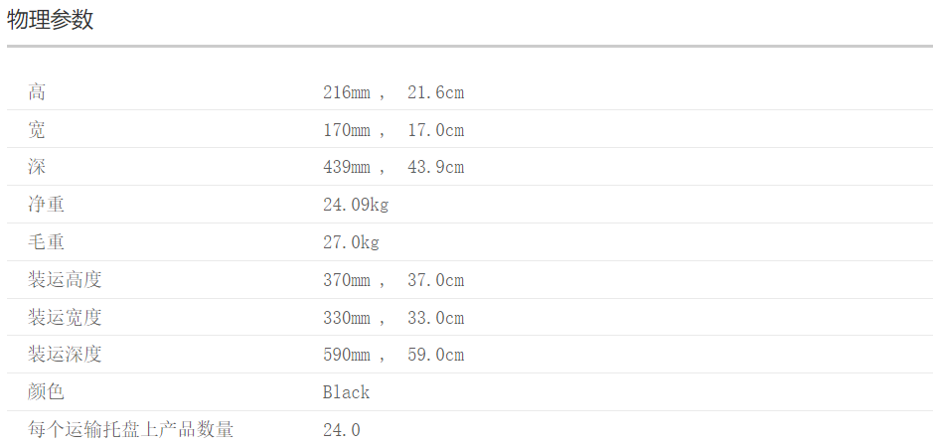Click the pallet quantity value 24.0
The width and height of the screenshot is (936, 446).
coord(342,430)
